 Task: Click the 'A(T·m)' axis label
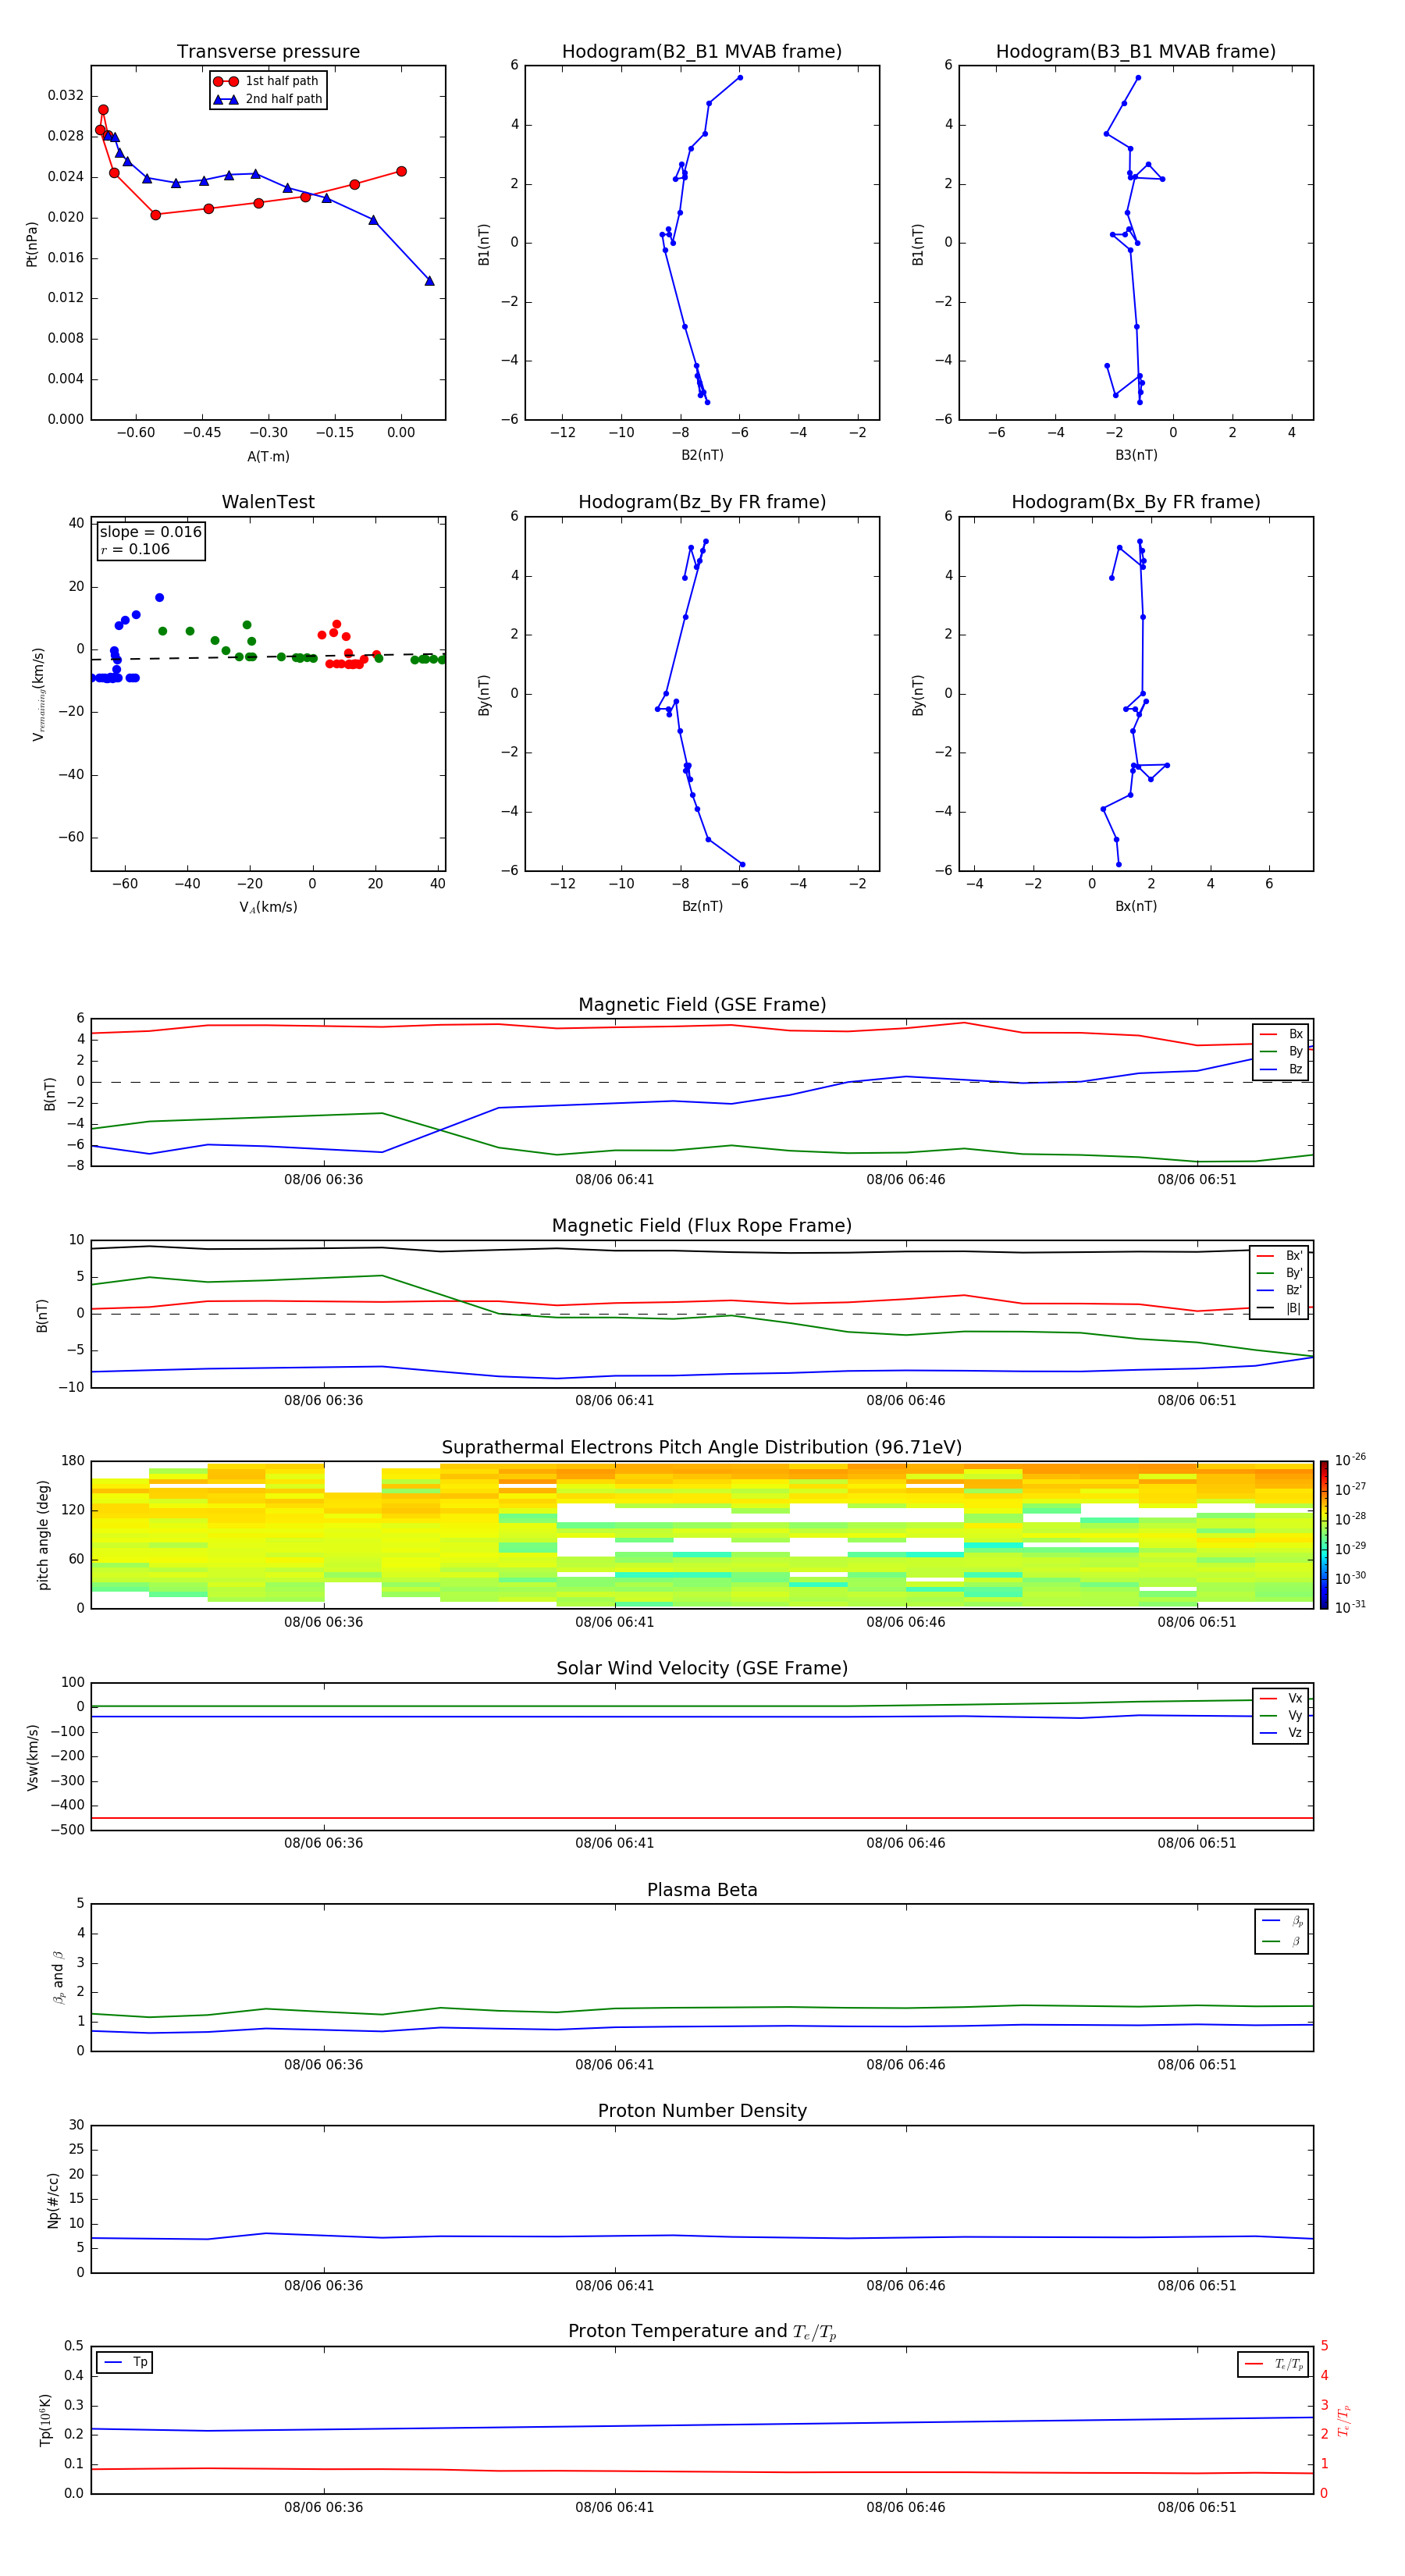268,456
